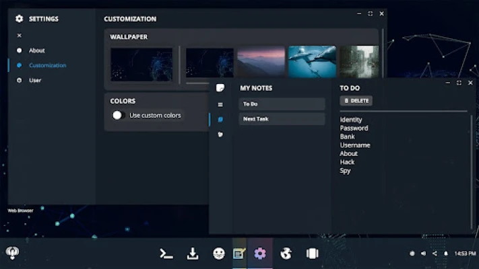Screen dimensions: 479x269
Task: Click the MY NOTES heading
Action: (256, 88)
